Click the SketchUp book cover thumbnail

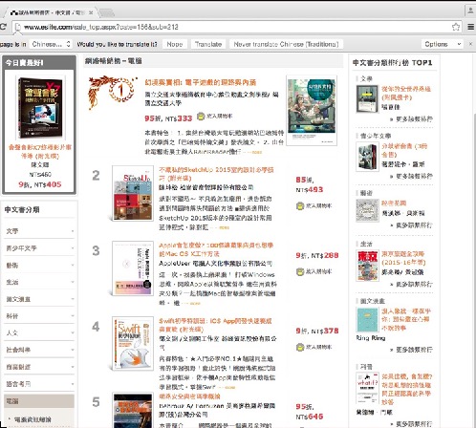[133, 193]
